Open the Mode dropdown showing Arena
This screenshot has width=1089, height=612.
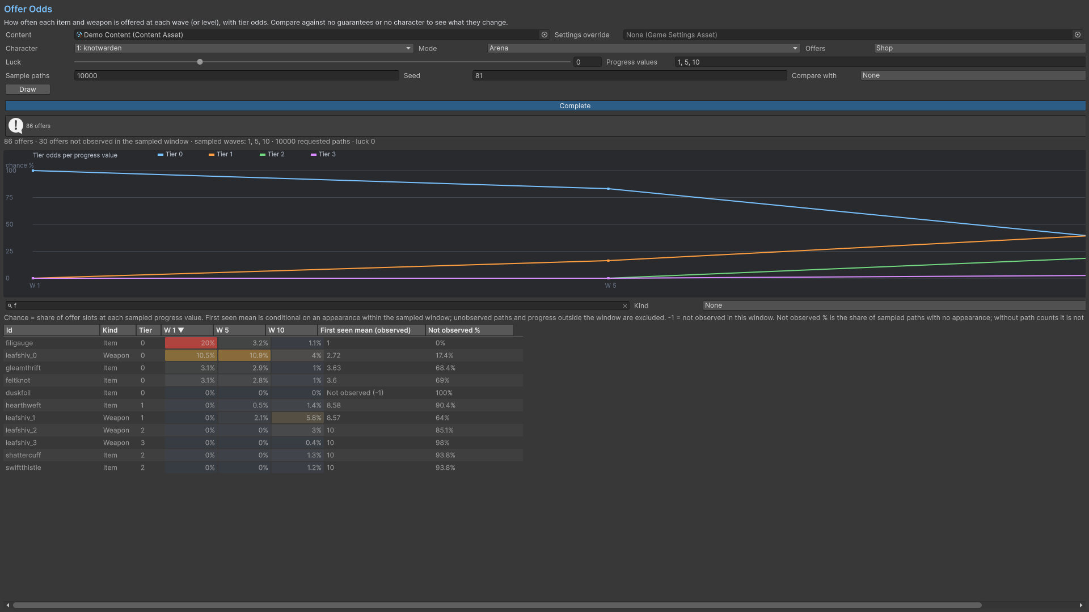644,48
